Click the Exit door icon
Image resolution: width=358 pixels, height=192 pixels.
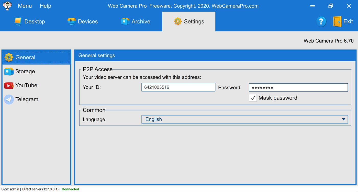click(x=337, y=21)
